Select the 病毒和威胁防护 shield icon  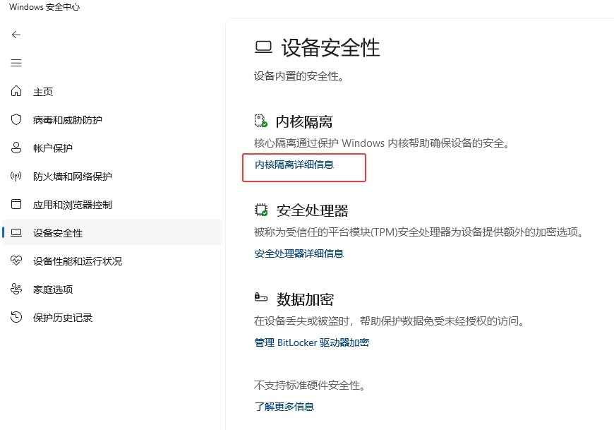16,119
